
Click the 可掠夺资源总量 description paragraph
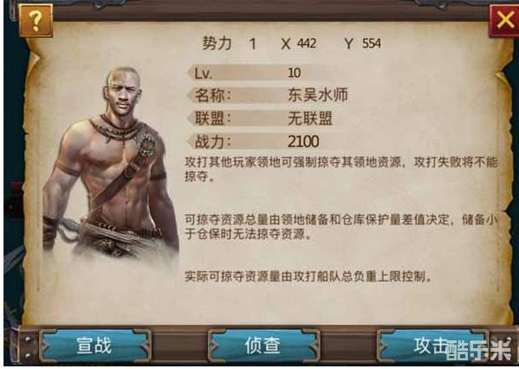(x=341, y=227)
